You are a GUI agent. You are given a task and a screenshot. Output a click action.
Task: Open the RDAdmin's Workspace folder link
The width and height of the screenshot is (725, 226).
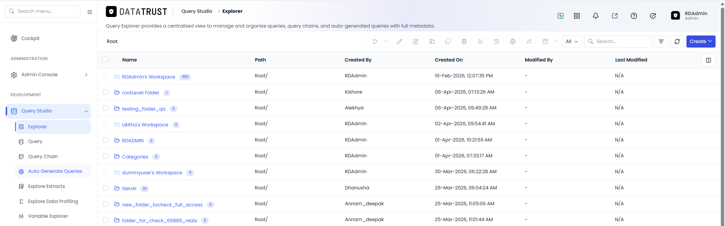tap(149, 77)
